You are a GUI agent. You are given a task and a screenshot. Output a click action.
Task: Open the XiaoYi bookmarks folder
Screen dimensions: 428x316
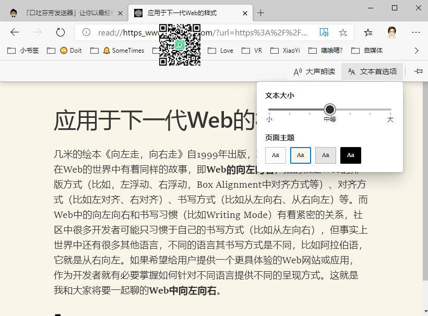point(285,51)
